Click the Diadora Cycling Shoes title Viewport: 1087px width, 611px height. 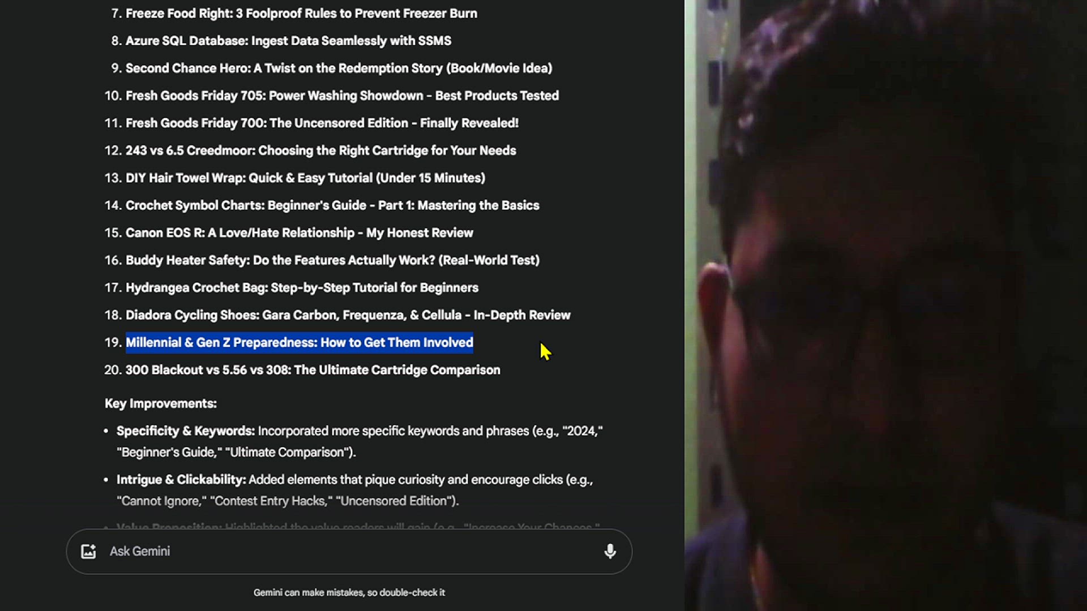tap(348, 315)
